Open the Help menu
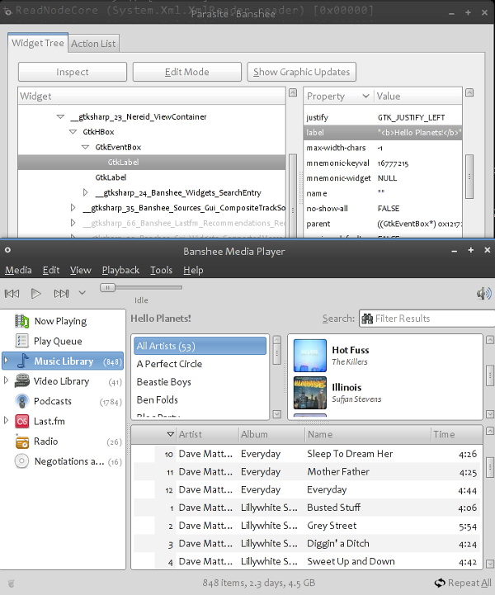Image resolution: width=495 pixels, height=595 pixels. pyautogui.click(x=193, y=270)
